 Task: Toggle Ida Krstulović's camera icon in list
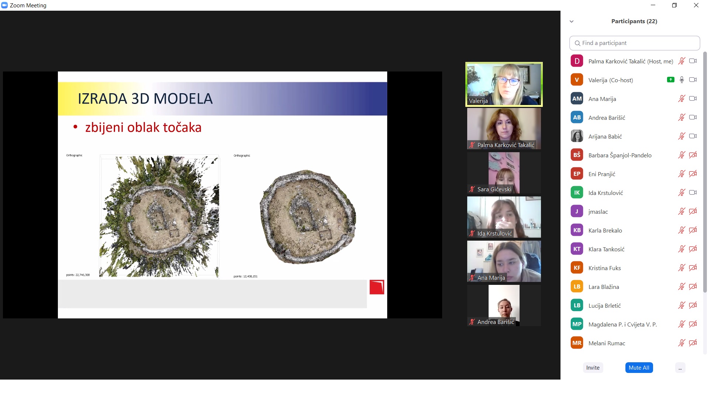point(693,192)
